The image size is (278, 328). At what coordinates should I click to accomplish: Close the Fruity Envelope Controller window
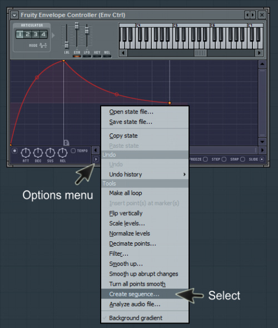tap(262, 15)
